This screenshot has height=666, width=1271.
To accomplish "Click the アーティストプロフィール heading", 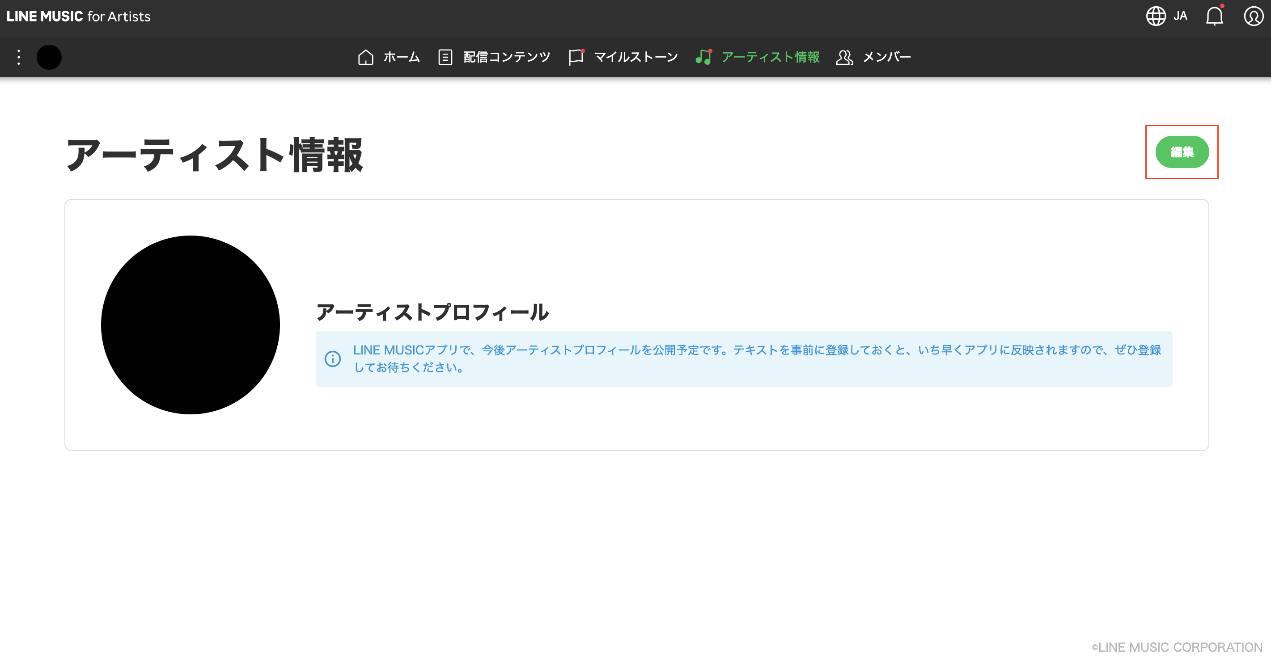I will coord(432,312).
